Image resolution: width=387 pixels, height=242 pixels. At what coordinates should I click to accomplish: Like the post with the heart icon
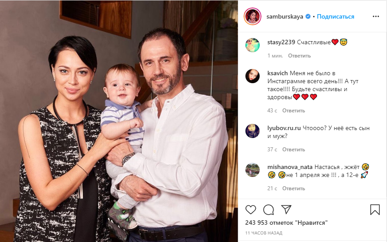point(250,210)
